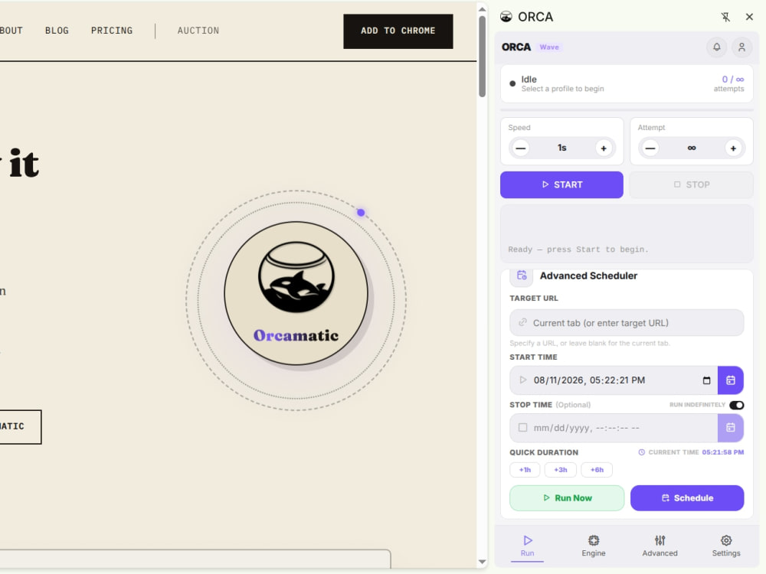The width and height of the screenshot is (766, 574).
Task: Switch to the Run tab
Action: tap(527, 546)
